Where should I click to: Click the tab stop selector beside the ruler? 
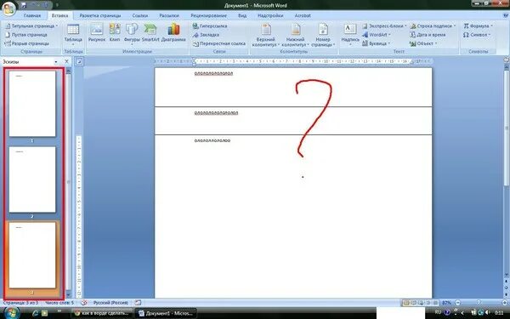(79, 61)
